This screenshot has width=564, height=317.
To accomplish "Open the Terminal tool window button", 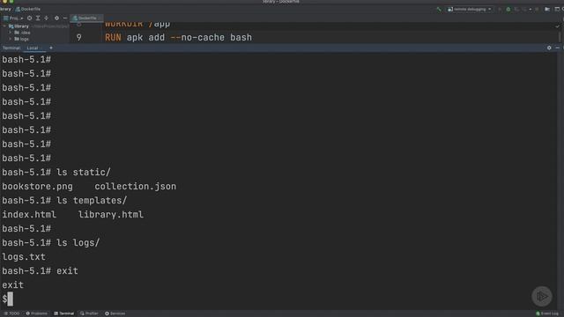I will [x=64, y=313].
